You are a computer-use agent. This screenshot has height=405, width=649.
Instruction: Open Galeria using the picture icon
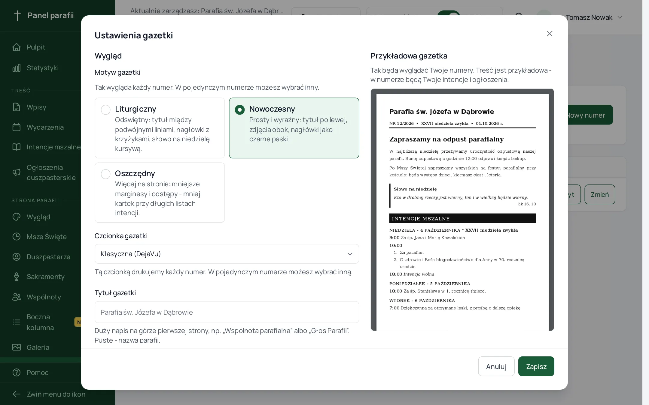click(17, 347)
